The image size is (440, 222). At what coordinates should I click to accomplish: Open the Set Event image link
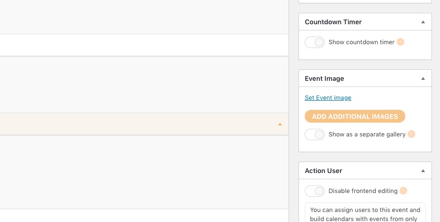point(328,98)
